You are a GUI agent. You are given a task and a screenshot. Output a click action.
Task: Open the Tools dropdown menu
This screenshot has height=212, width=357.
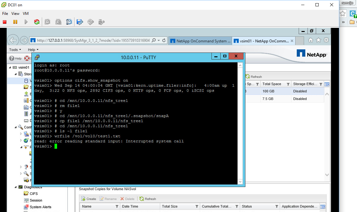click(14, 50)
